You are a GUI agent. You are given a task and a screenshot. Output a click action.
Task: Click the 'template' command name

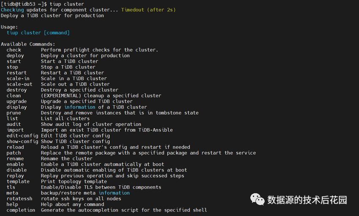click(18, 181)
